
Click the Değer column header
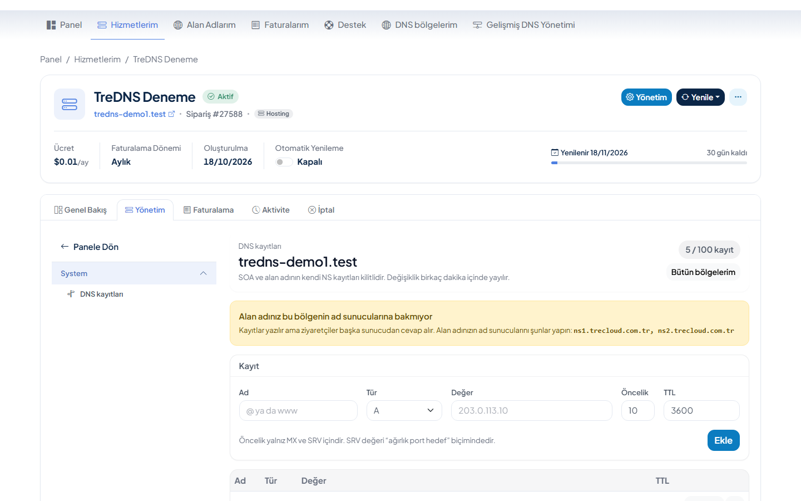[x=314, y=481]
